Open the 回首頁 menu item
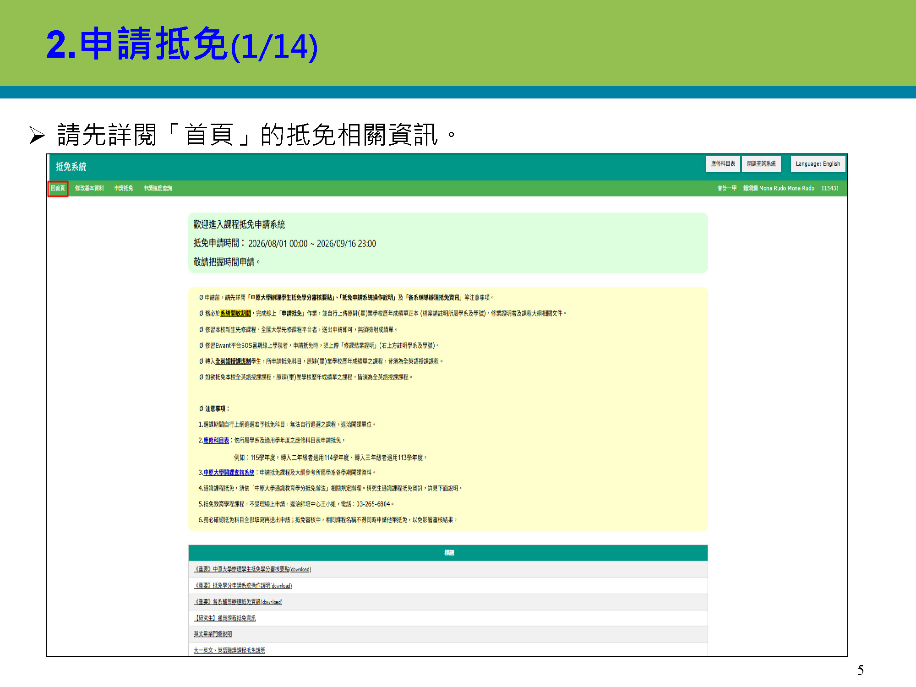 (58, 188)
